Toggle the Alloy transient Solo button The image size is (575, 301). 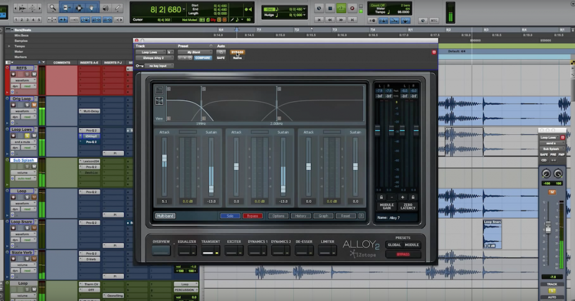click(x=230, y=216)
